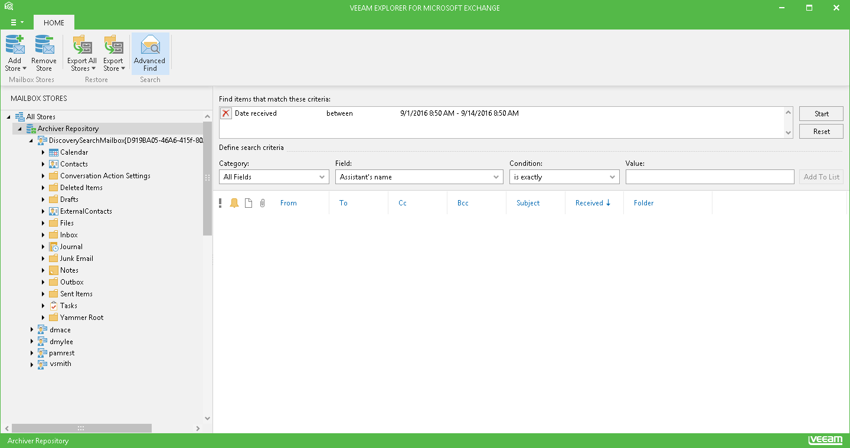Expand the Deleted Items folder

click(43, 188)
